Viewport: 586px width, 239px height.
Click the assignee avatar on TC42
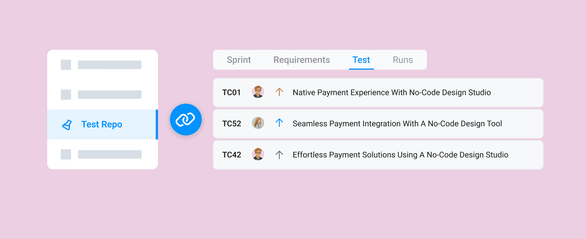(258, 154)
